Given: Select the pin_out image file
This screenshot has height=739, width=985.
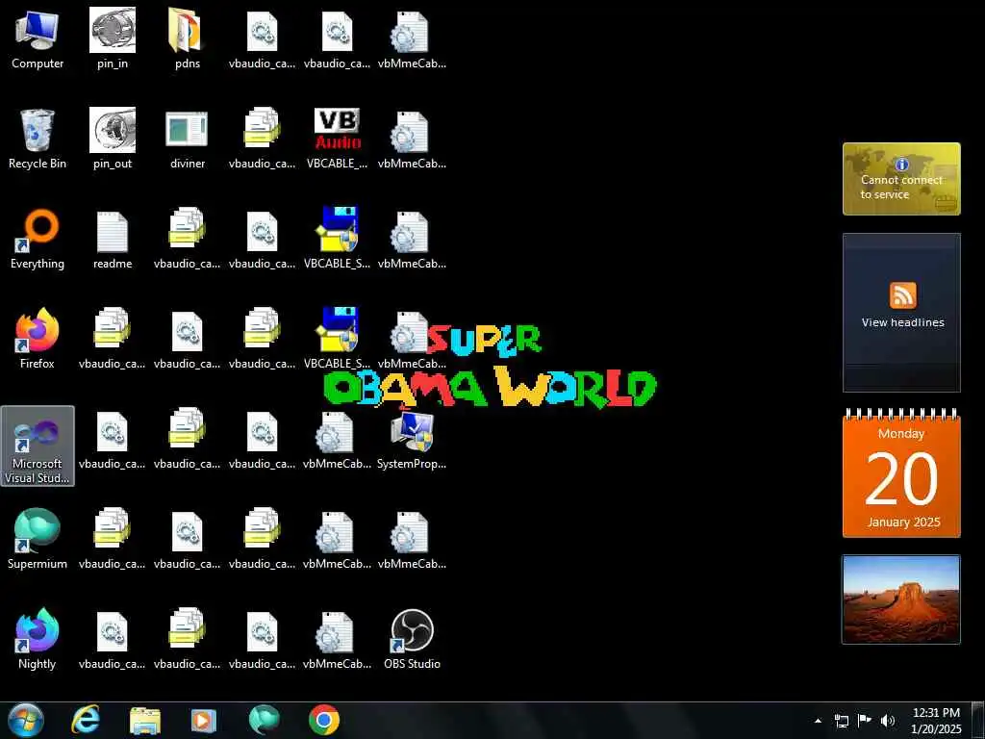Looking at the screenshot, I should [113, 139].
